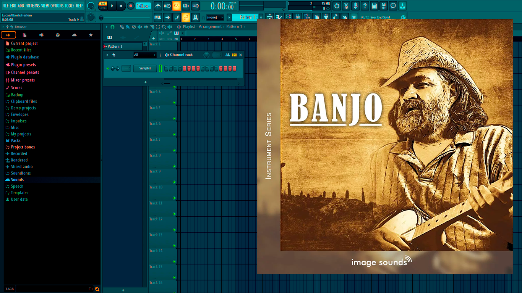The width and height of the screenshot is (522, 293).
Task: Toggle the Sampler channel green mute LED
Action: point(108,69)
